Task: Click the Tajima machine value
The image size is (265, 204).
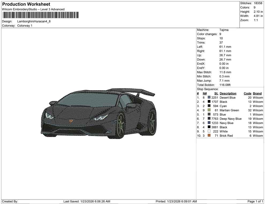Action: coord(224,30)
